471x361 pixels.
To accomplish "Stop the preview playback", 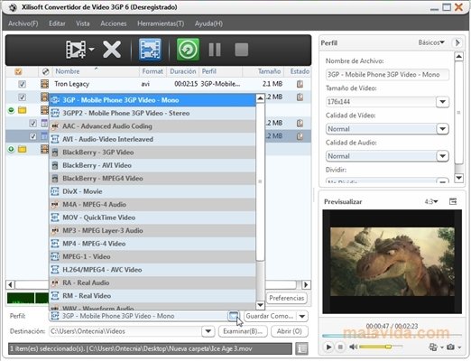I will click(x=340, y=347).
